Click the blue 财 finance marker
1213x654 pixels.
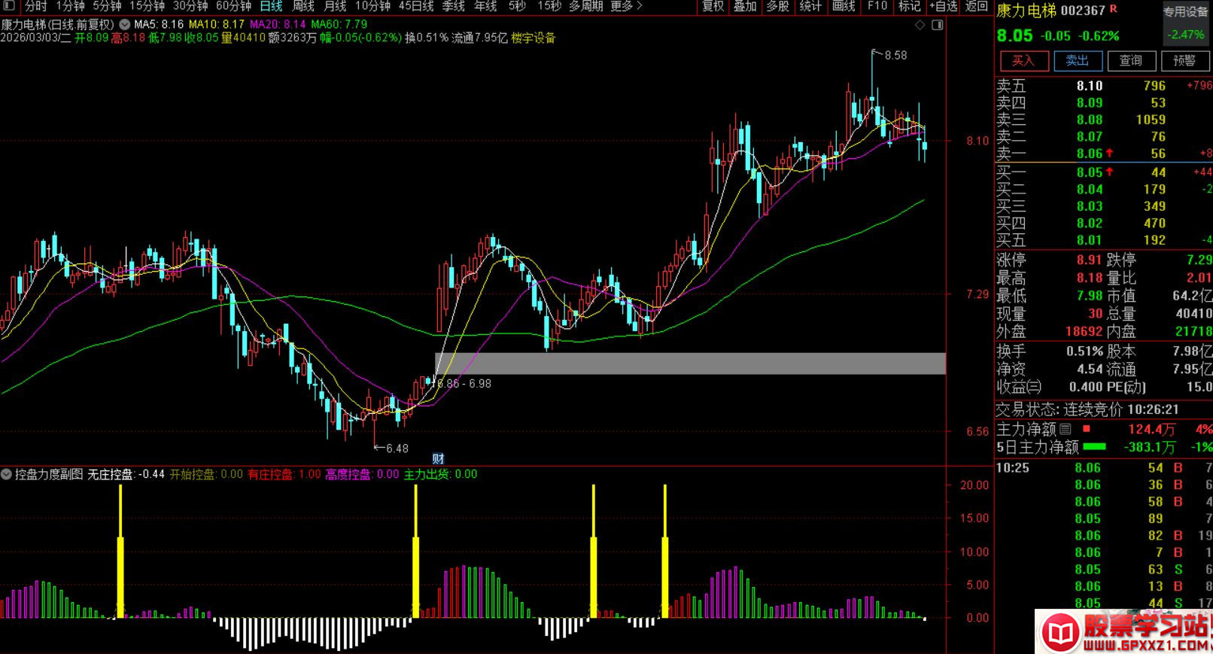[438, 458]
